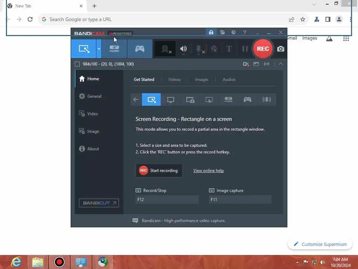Open the About section in the sidebar
The height and width of the screenshot is (269, 358).
[x=99, y=149]
